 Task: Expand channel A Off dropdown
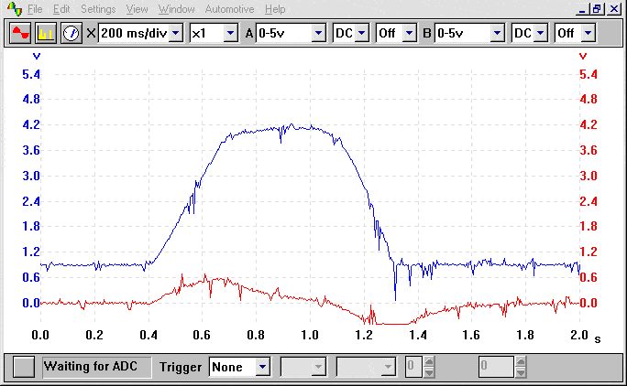click(409, 33)
